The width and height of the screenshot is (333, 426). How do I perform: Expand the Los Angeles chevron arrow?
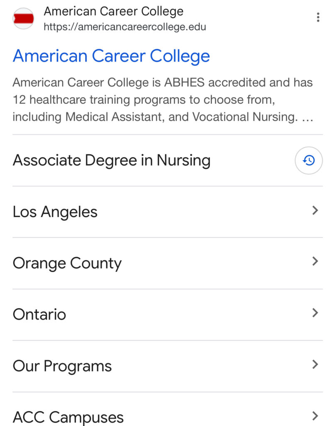click(x=315, y=211)
